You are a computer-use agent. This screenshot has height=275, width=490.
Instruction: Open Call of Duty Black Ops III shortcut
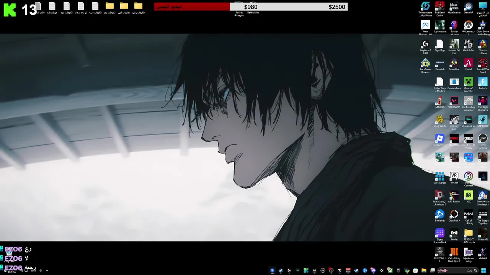pyautogui.click(x=454, y=255)
